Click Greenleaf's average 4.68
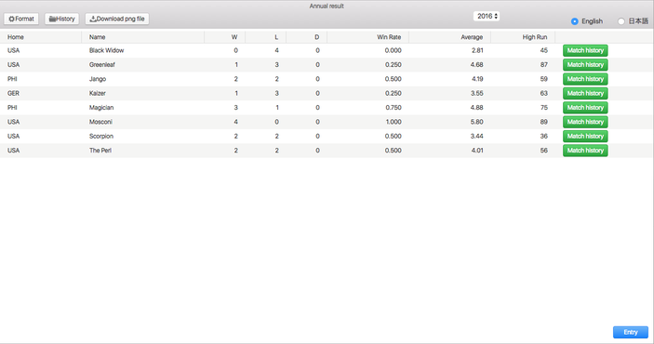The width and height of the screenshot is (654, 344). tap(476, 65)
